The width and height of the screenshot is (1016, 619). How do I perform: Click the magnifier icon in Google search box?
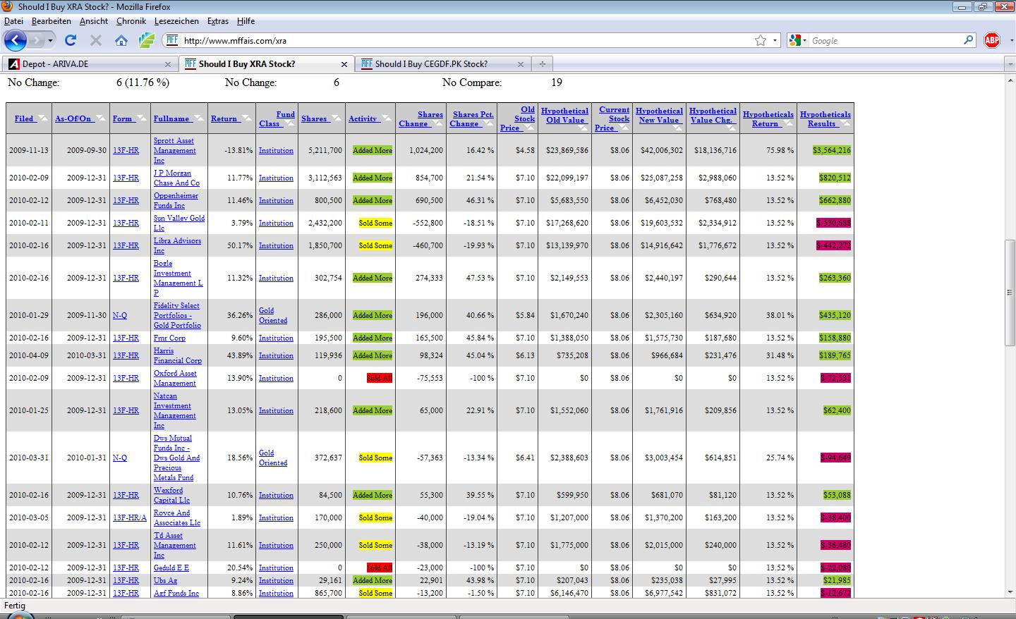point(969,40)
